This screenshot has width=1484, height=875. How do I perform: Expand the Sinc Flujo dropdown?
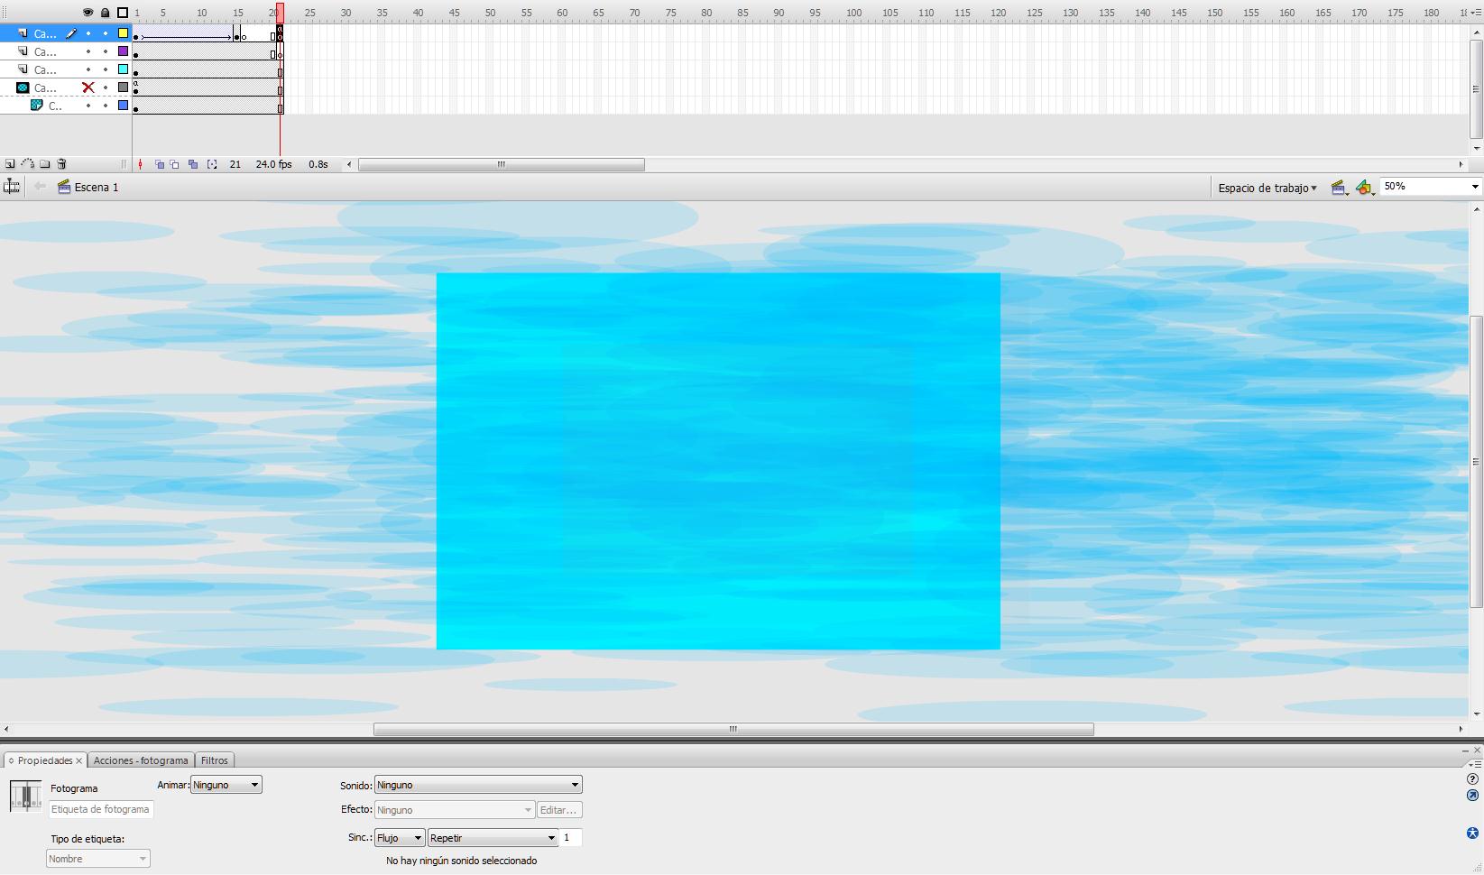pos(398,837)
